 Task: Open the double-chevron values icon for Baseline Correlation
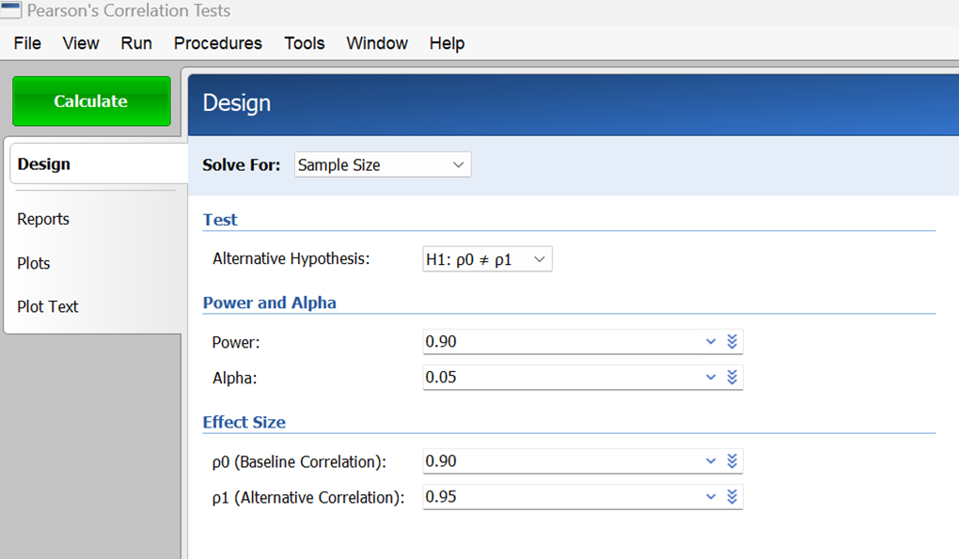(732, 461)
